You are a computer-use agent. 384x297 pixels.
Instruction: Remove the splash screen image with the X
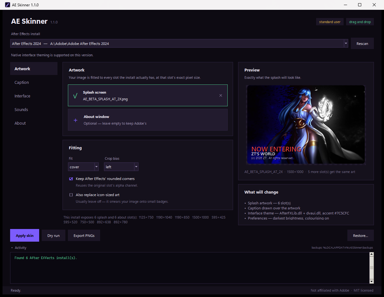221,96
